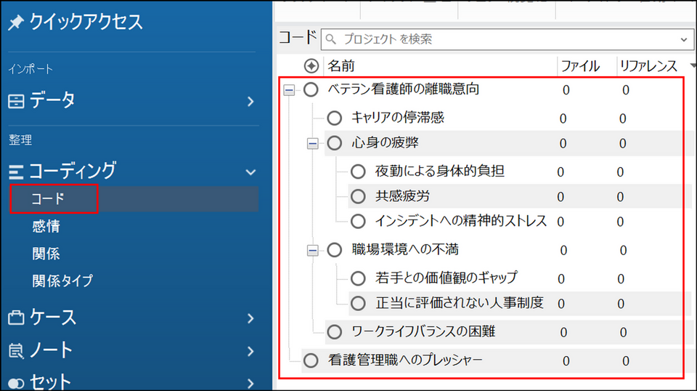The image size is (697, 391).
Task: Click the コーディング section icon
Action: (16, 172)
